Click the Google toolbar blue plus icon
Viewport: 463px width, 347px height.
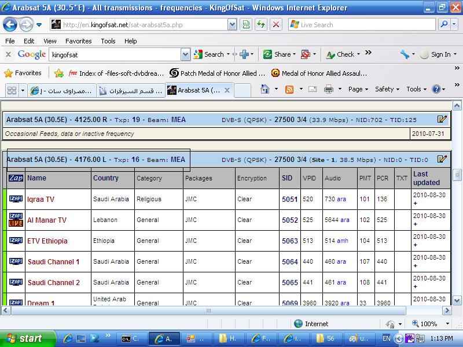(244, 54)
